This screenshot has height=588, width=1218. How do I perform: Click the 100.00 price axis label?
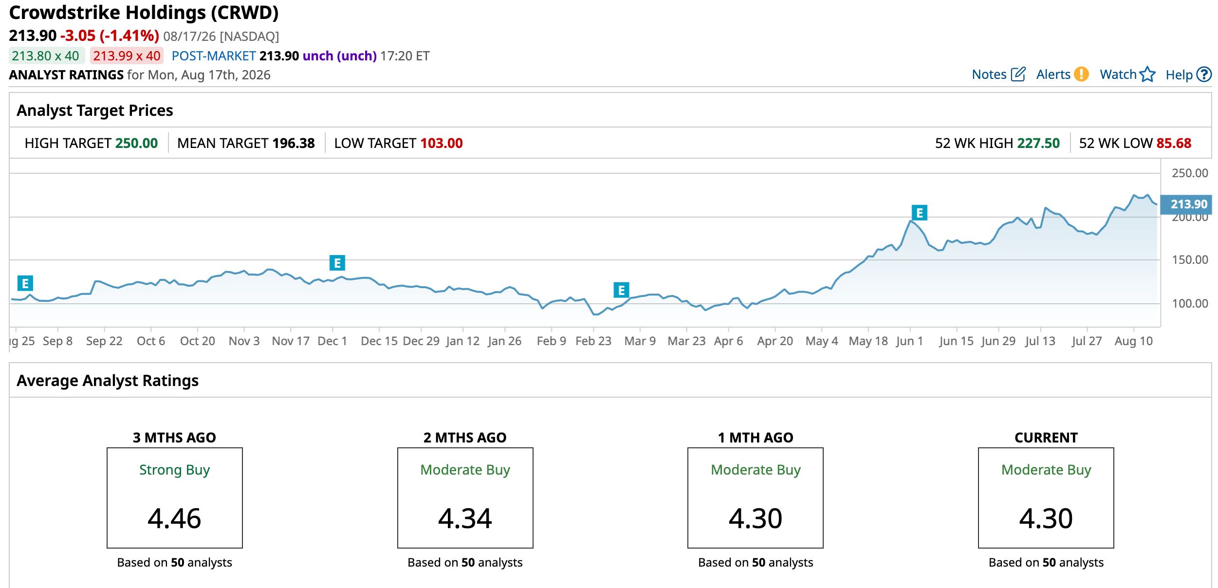coord(1190,304)
